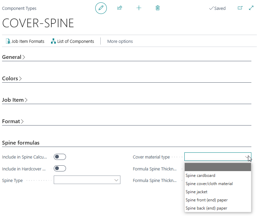Click the pencil edit icon
Screen dimensions: 266x216
tap(101, 8)
